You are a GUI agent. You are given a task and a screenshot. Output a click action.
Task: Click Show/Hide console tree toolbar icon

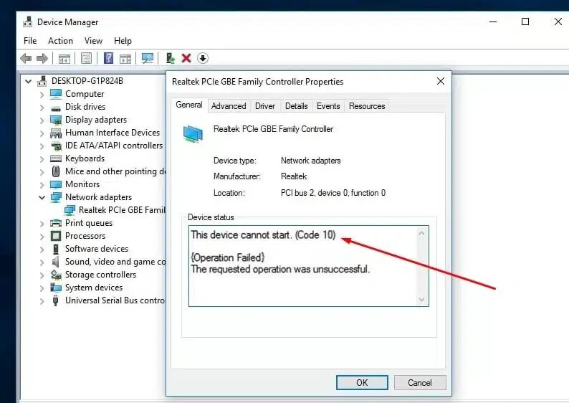click(x=64, y=58)
